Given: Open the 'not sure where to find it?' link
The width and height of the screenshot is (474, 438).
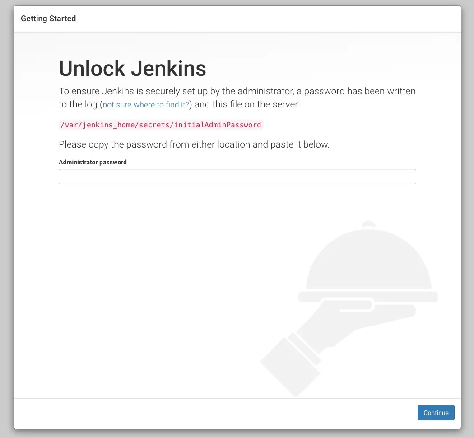Looking at the screenshot, I should pos(146,105).
